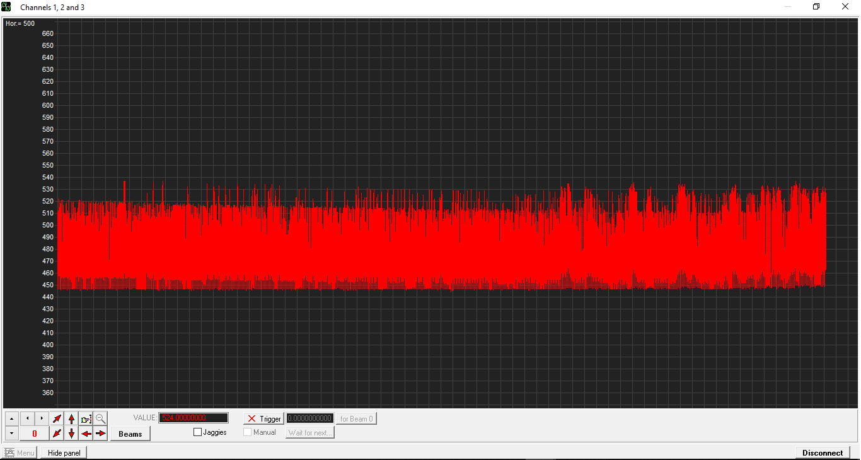Image resolution: width=861 pixels, height=460 pixels.
Task: Click the VALUE field showing 524.00000000
Action: (x=194, y=418)
